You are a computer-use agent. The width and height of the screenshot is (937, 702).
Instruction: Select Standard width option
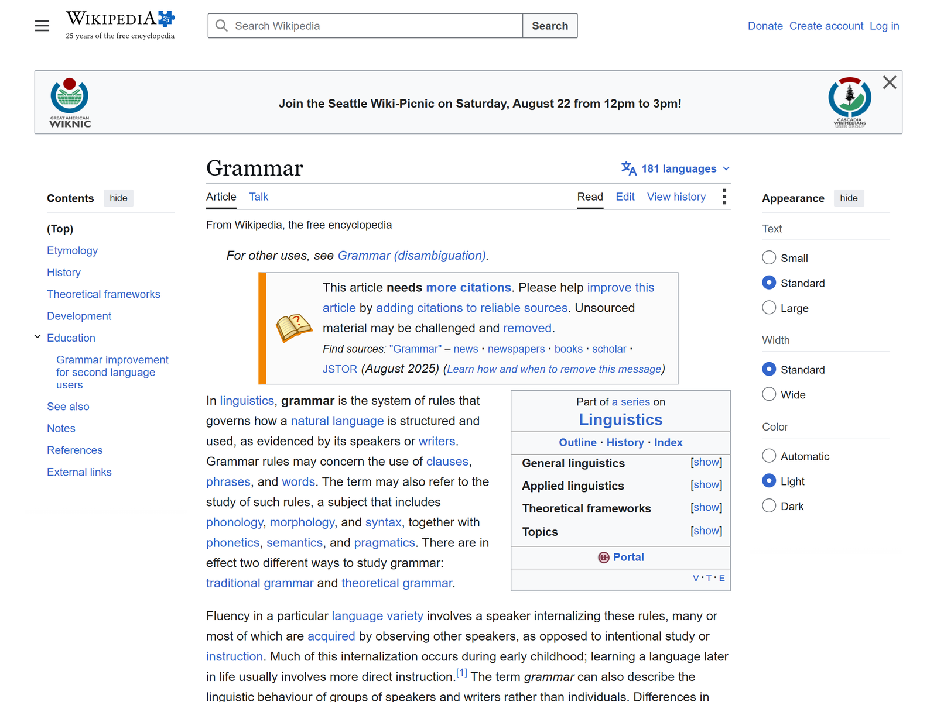[x=769, y=369]
